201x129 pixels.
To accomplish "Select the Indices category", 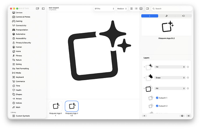I will [17, 103].
